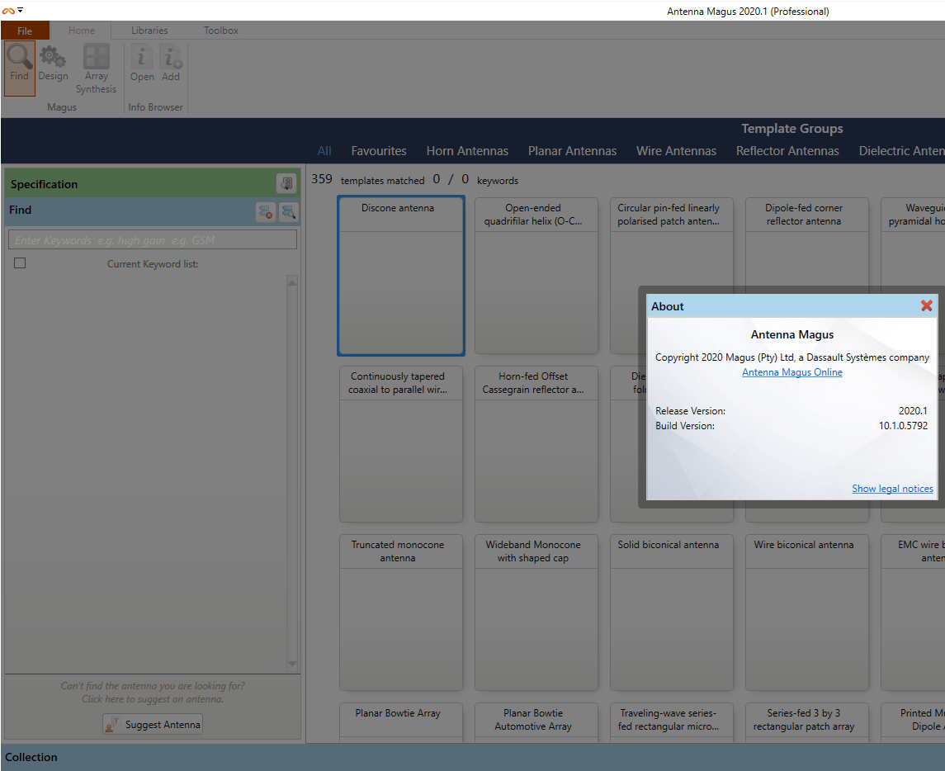This screenshot has width=945, height=771.
Task: Click the Enter Keywords search field
Action: click(x=153, y=240)
